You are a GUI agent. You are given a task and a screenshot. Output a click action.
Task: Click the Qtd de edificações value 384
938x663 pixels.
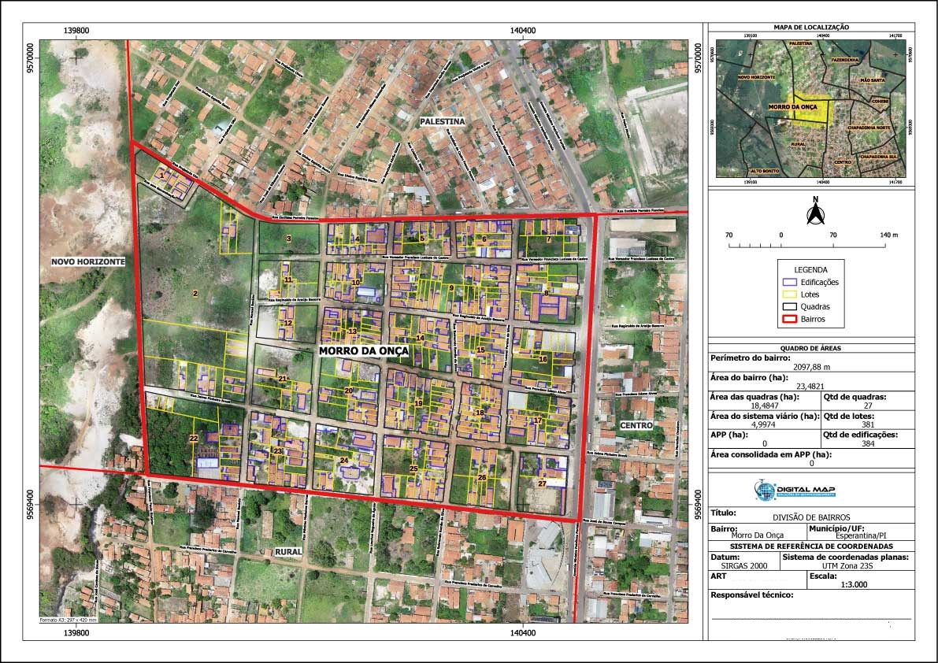point(867,443)
